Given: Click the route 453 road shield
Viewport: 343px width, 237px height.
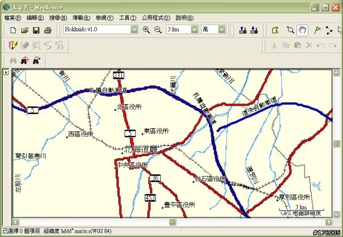Looking at the screenshot, I should pyautogui.click(x=150, y=198).
